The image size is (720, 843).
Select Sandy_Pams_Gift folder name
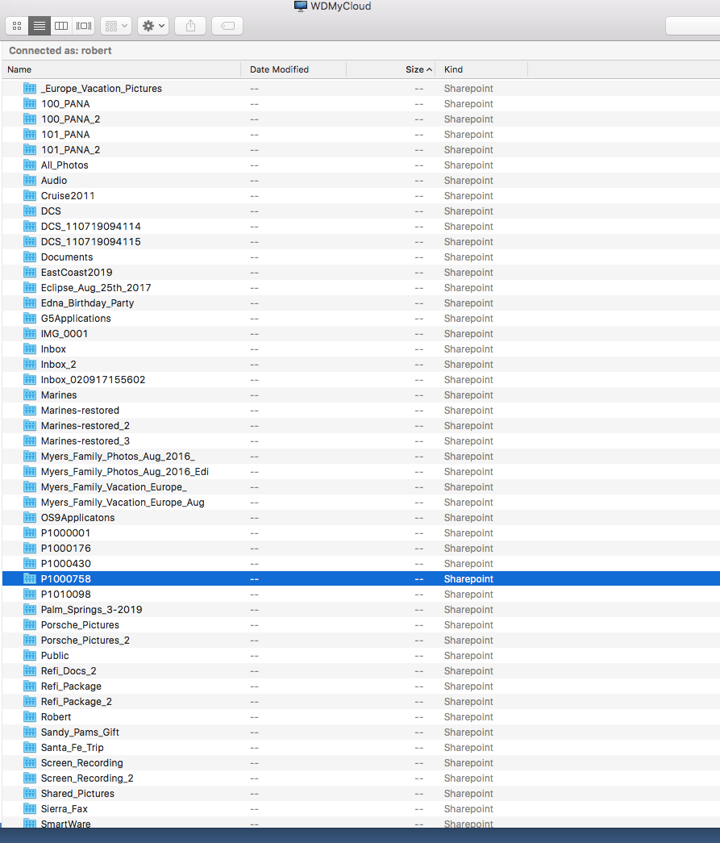click(x=80, y=732)
